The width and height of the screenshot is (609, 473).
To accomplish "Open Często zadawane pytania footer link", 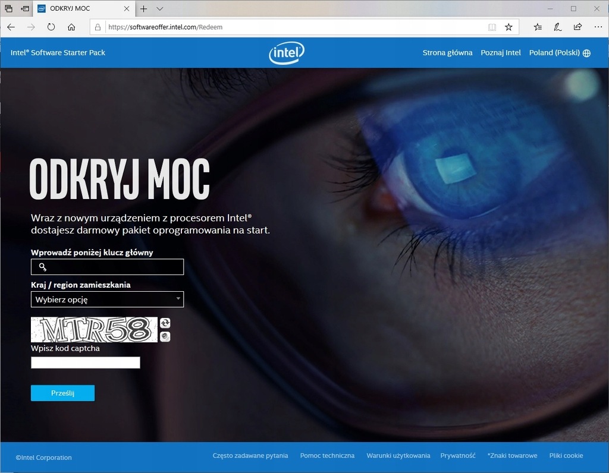I will tap(250, 456).
